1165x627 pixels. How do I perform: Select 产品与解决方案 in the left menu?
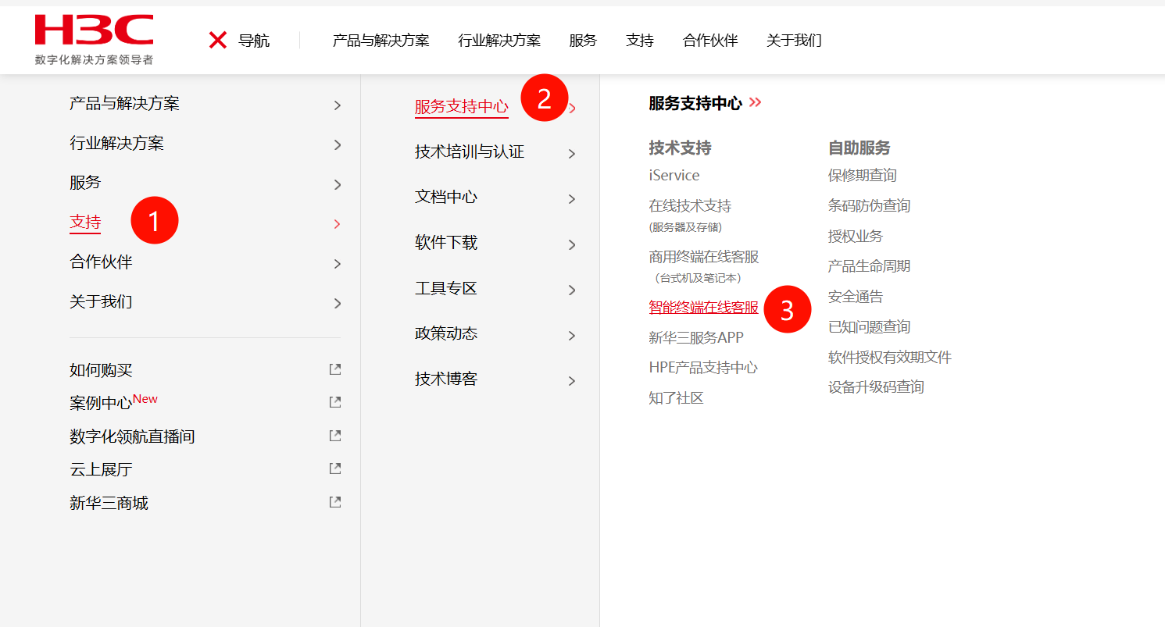124,103
